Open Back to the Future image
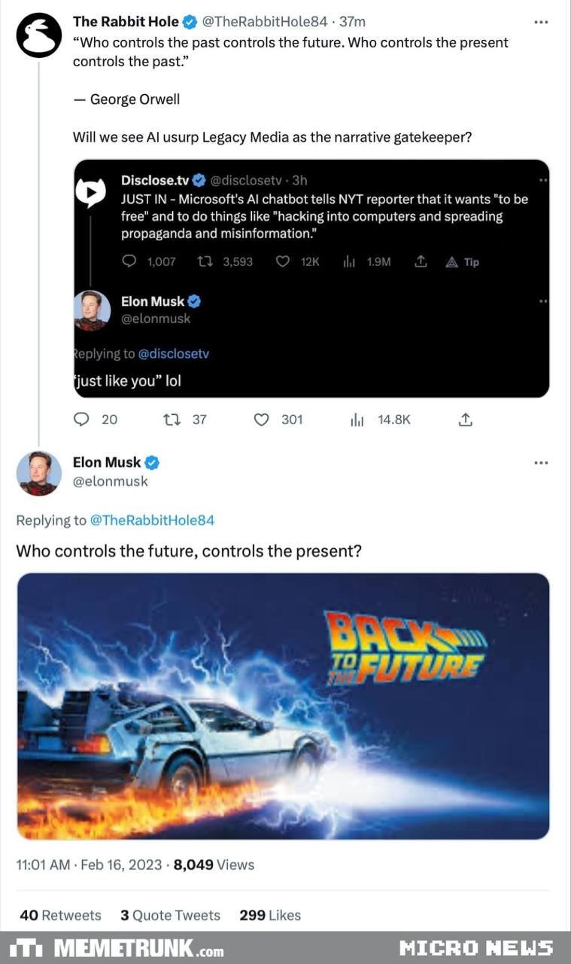This screenshot has width=571, height=964. pos(283,706)
